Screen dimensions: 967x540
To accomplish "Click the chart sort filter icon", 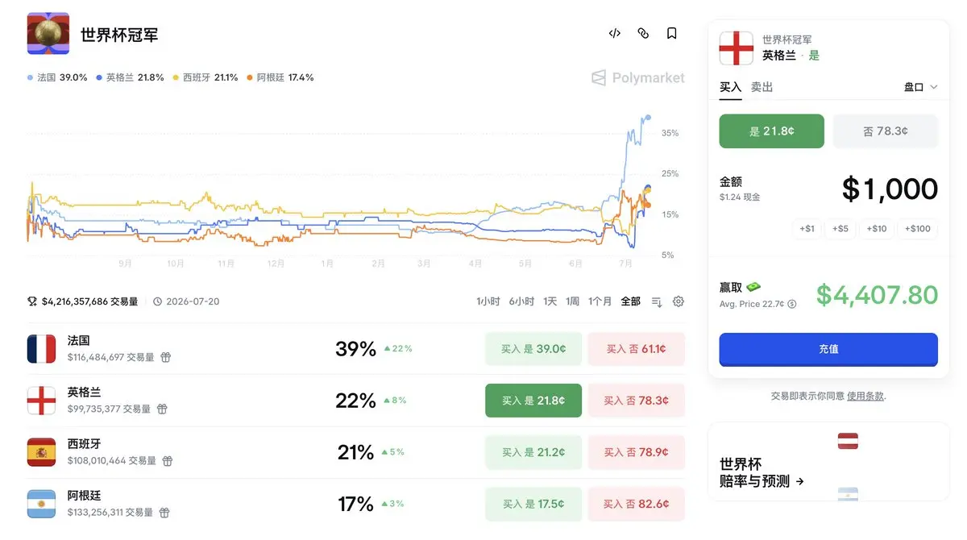I will pos(657,301).
